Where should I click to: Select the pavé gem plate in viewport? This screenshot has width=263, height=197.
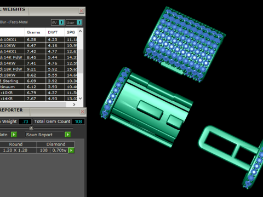click(185, 44)
